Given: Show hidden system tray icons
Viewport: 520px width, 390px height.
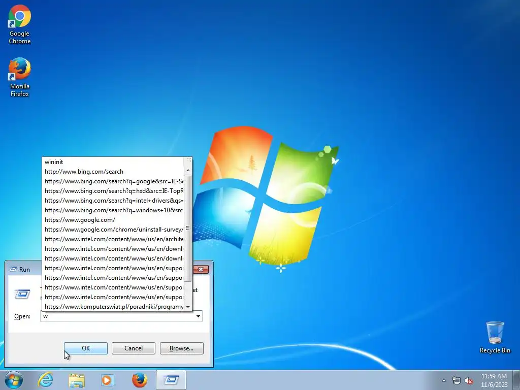Looking at the screenshot, I should pos(444,380).
